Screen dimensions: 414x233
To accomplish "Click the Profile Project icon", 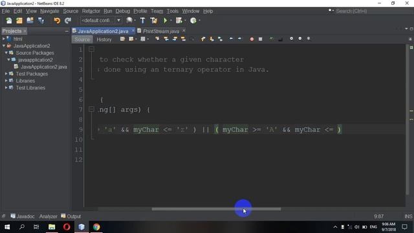I will coord(193,21).
